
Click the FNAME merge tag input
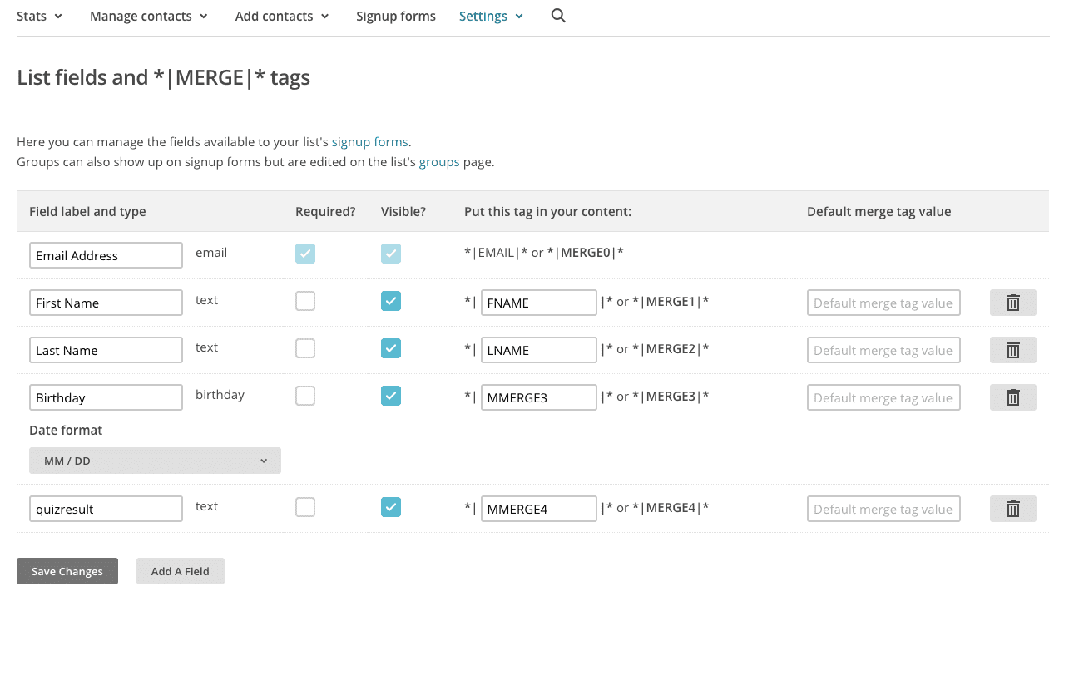point(538,303)
